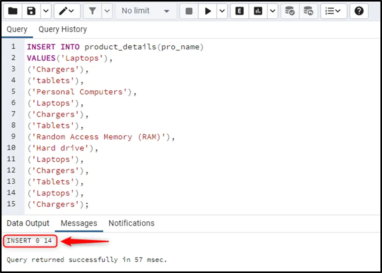Click the Explain (E) button
The image size is (382, 273).
[x=239, y=11]
